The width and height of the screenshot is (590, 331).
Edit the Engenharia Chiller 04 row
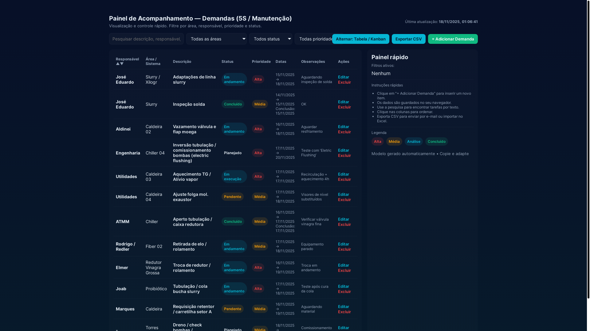point(344,150)
